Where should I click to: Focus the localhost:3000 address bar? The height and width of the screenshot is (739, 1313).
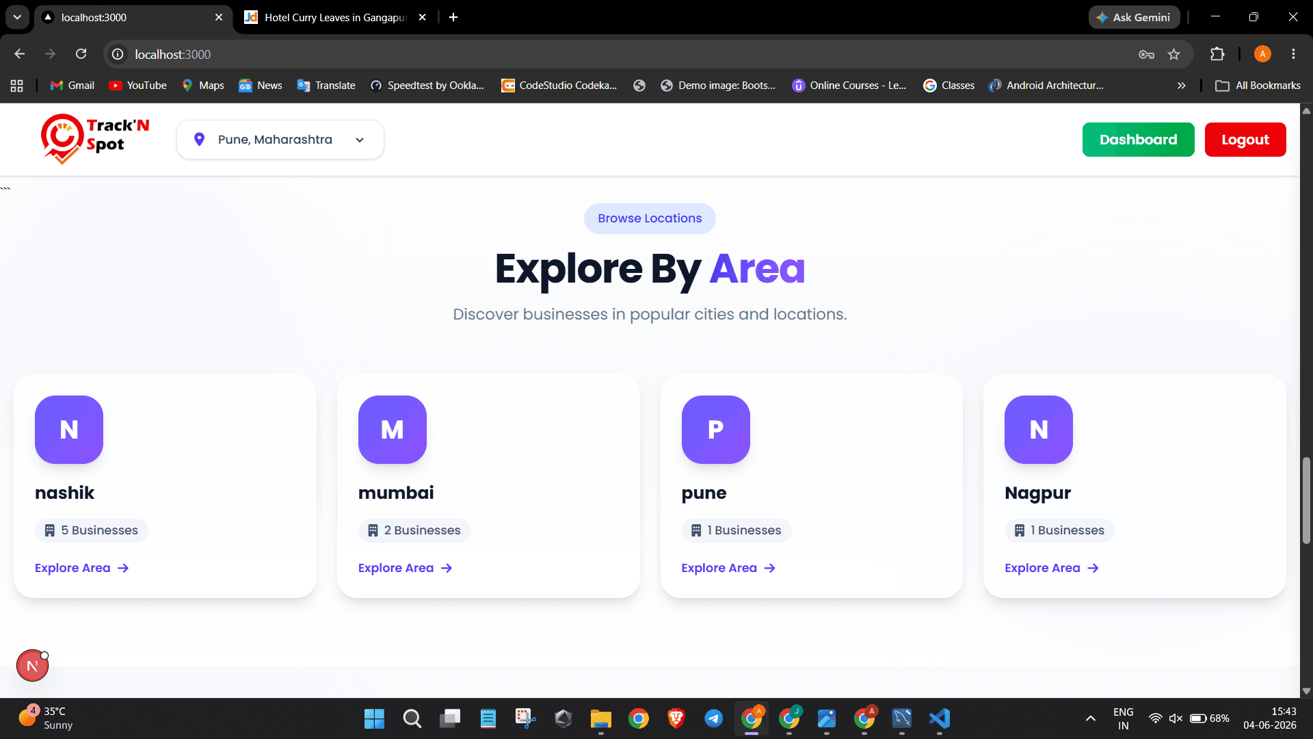pyautogui.click(x=615, y=54)
